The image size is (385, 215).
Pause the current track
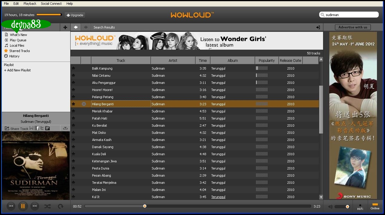tap(23, 206)
